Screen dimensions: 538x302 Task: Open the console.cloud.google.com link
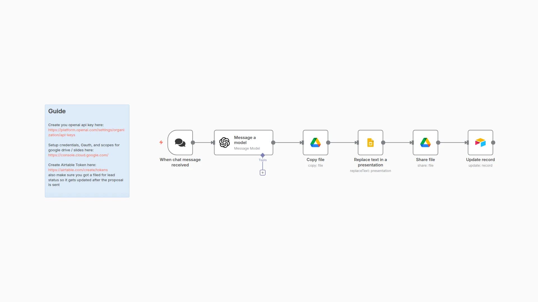pos(78,155)
